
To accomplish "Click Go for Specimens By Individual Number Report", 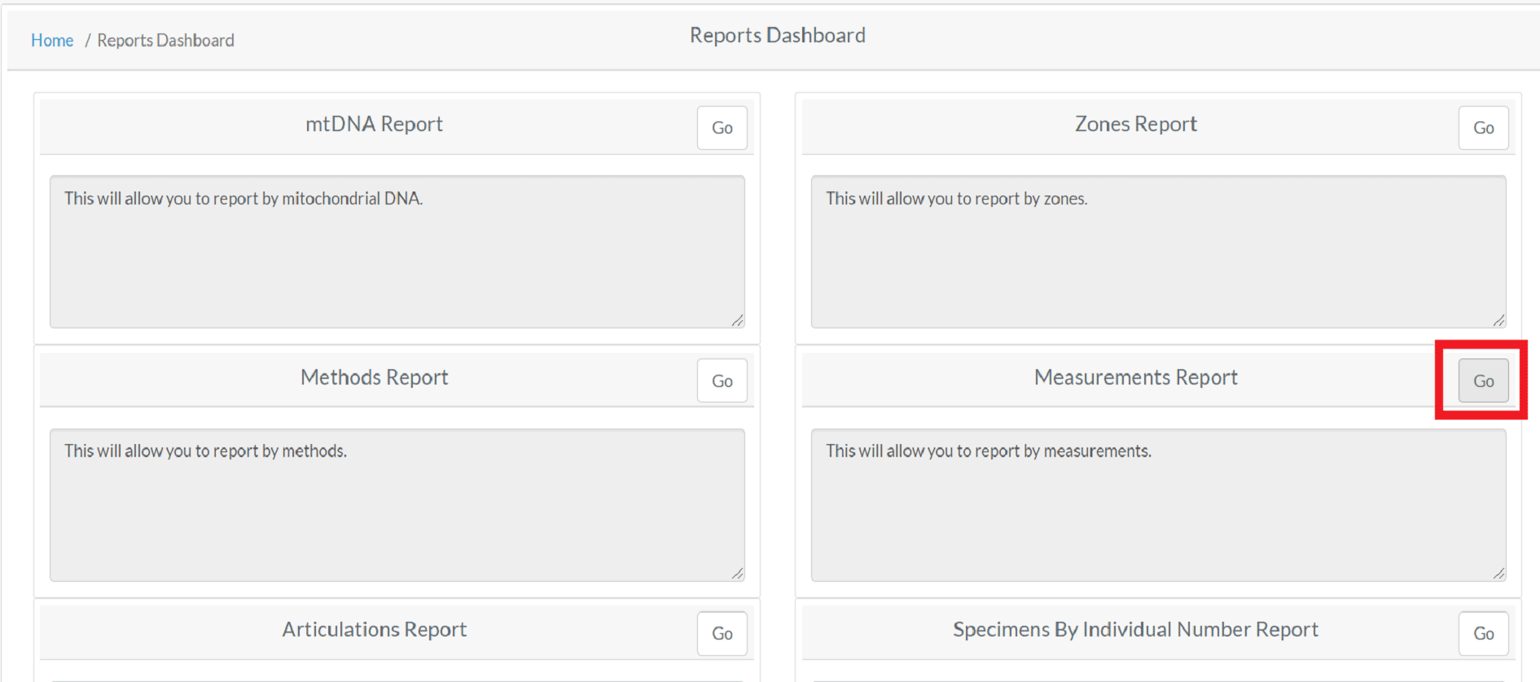I will [x=1483, y=633].
